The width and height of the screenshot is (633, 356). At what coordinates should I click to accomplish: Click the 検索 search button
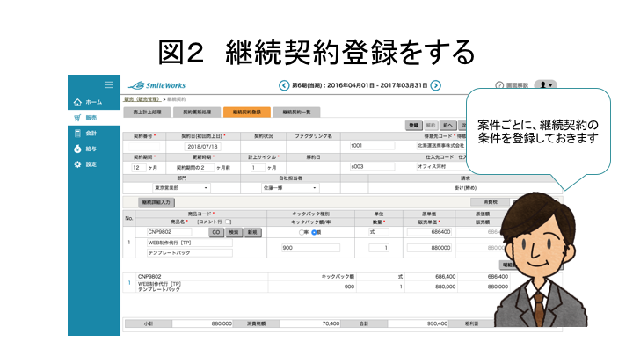(x=234, y=232)
